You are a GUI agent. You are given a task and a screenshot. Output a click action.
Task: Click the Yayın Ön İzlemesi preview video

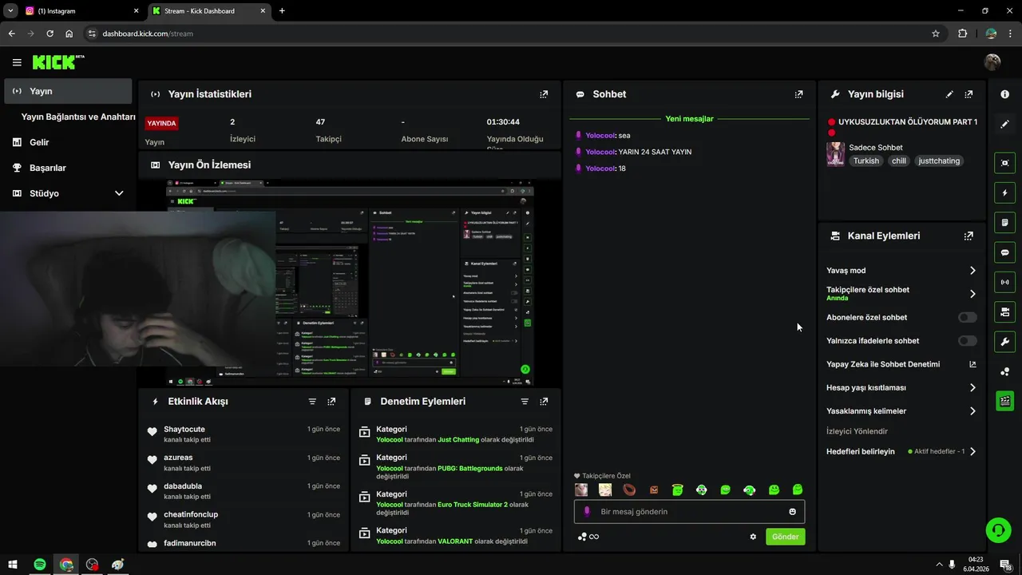[x=350, y=283]
